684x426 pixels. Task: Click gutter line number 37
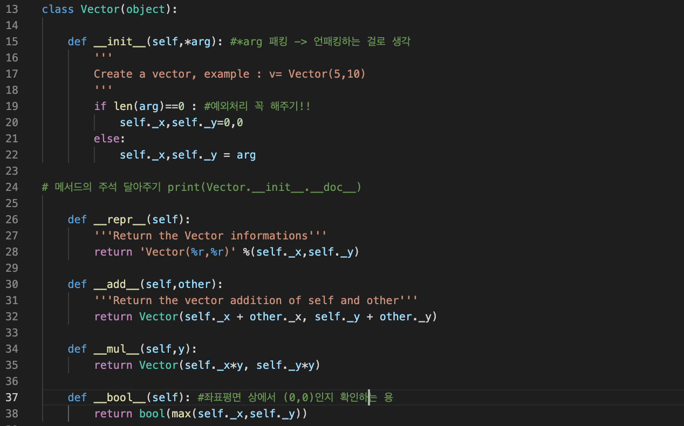coord(12,397)
